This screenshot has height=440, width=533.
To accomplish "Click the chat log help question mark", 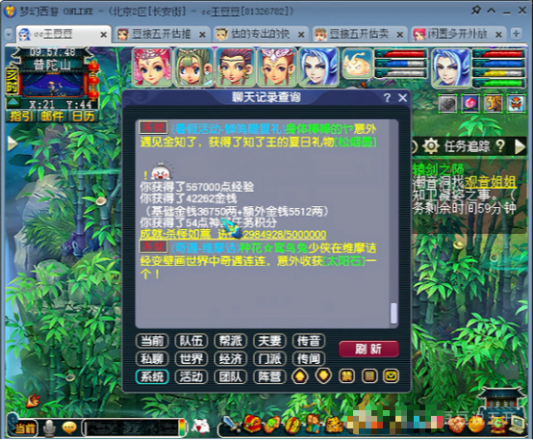I will (387, 98).
